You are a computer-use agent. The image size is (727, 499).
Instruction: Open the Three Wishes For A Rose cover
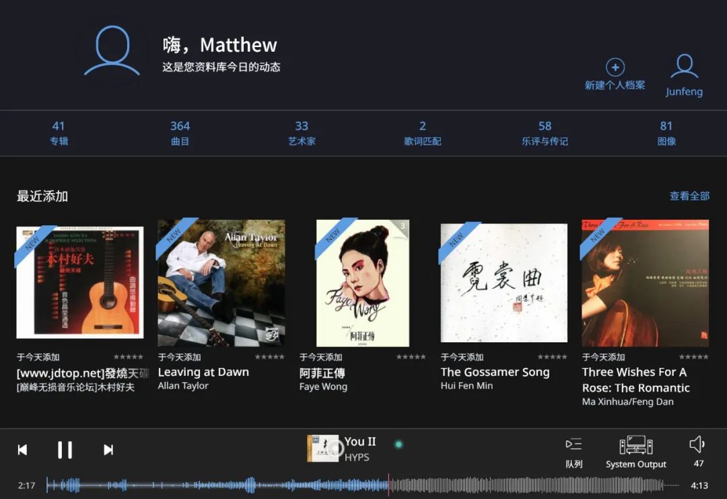coord(646,282)
